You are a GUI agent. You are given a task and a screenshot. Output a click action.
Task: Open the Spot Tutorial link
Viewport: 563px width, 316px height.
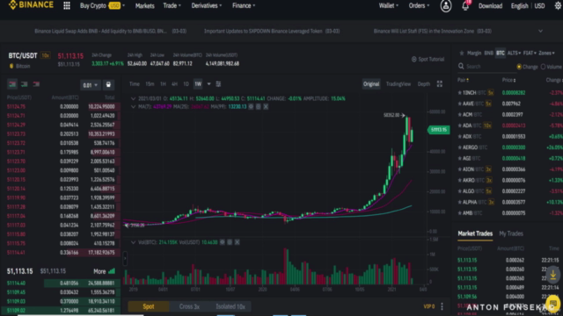point(428,59)
